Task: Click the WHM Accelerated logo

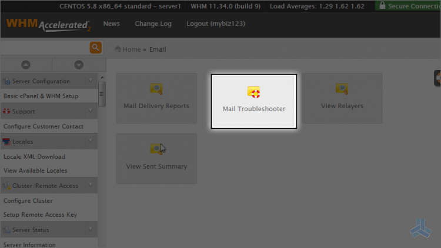Action: click(48, 25)
